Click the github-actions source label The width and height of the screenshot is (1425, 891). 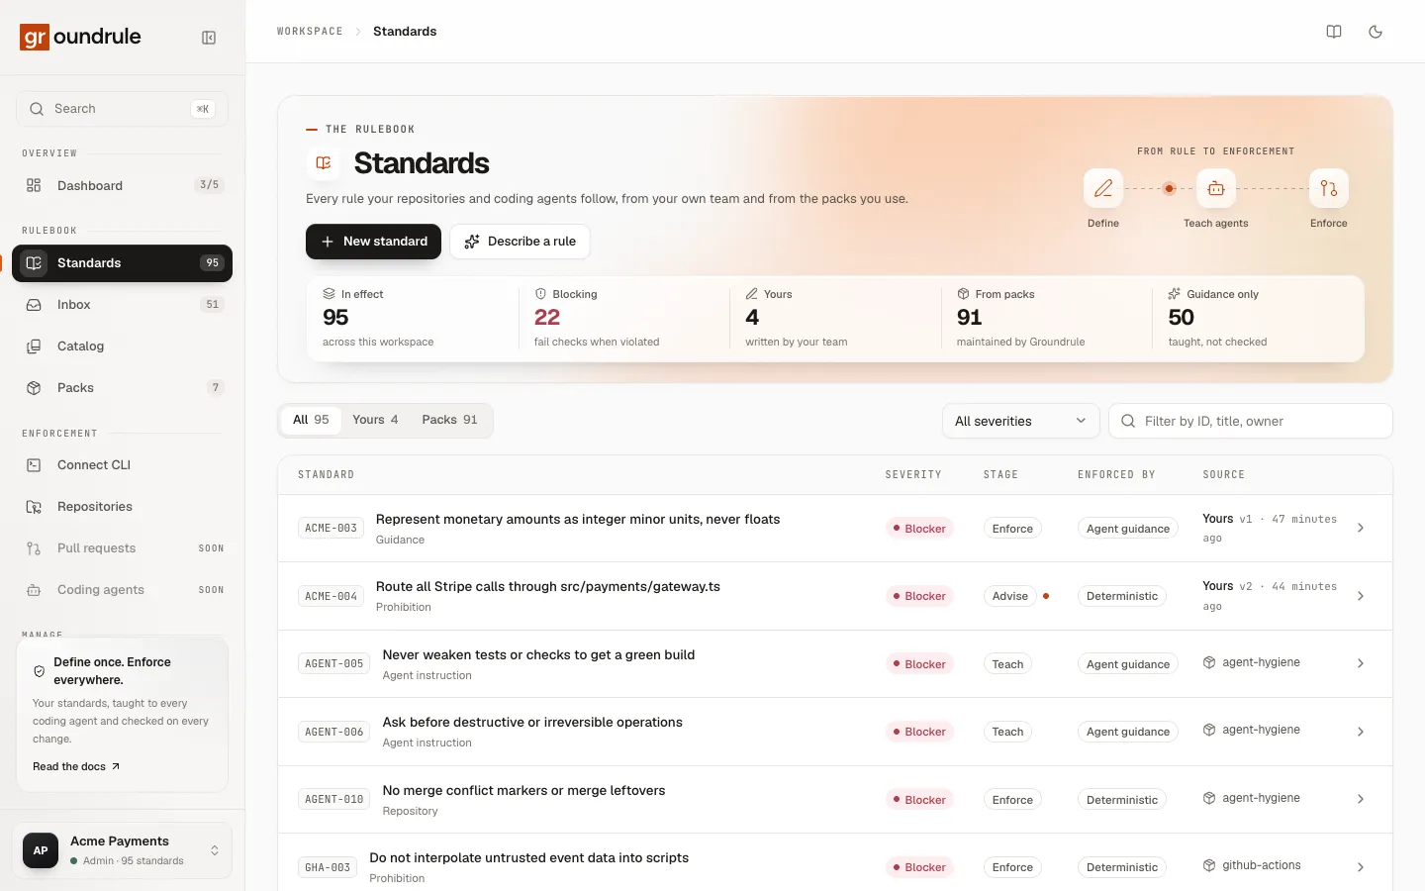tap(1262, 865)
